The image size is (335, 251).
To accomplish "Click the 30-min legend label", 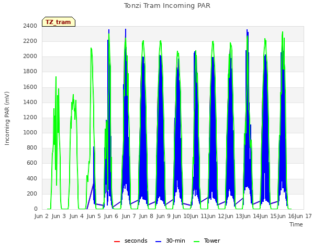I will pyautogui.click(x=175, y=241).
